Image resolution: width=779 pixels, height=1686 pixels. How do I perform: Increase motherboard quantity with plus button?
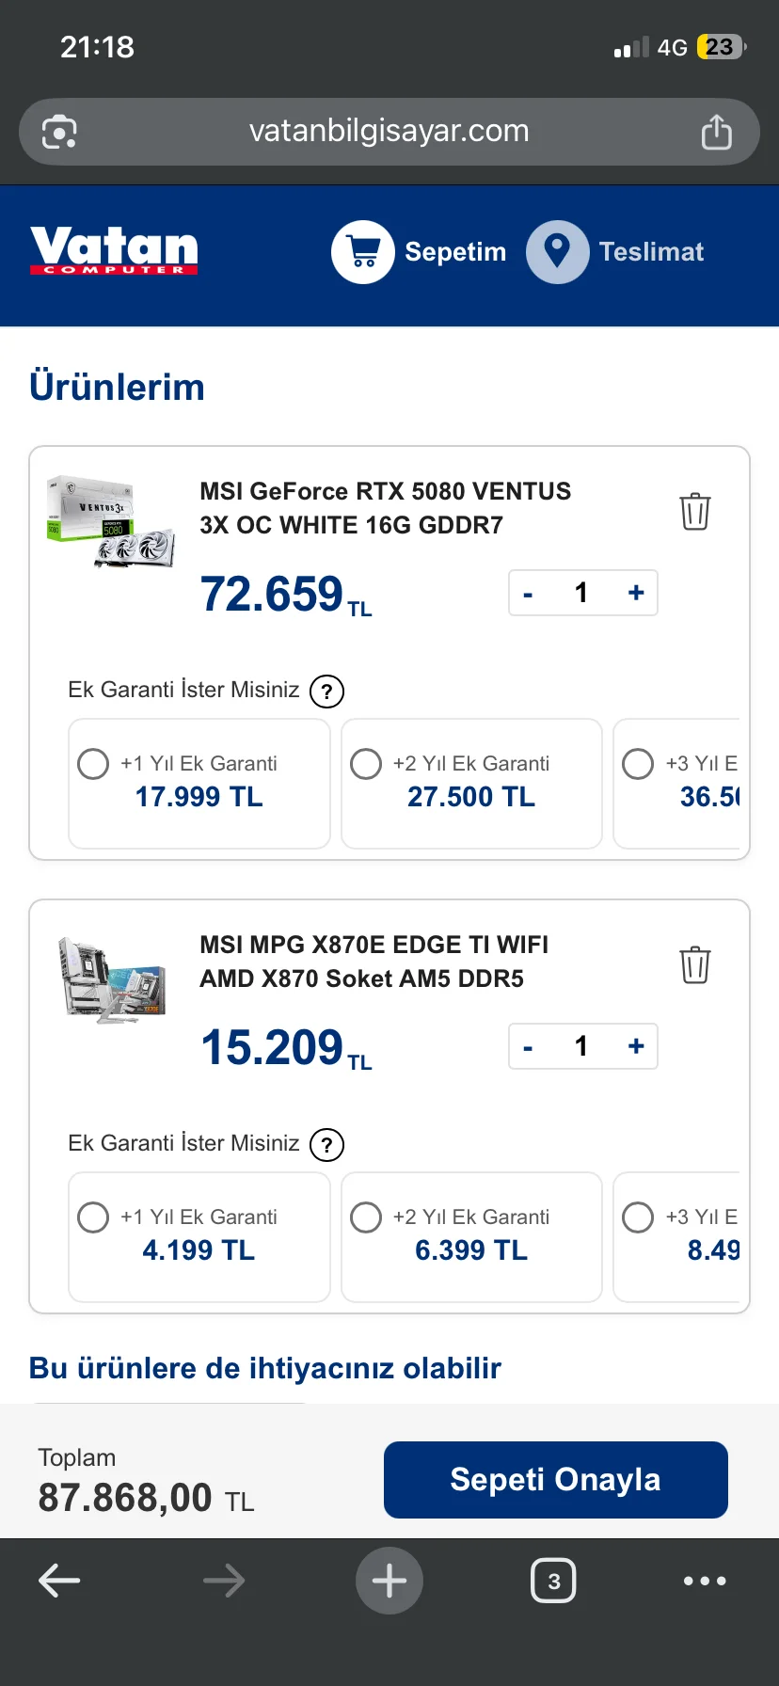click(636, 1046)
